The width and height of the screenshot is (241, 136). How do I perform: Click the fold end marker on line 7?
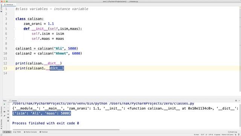14,39
